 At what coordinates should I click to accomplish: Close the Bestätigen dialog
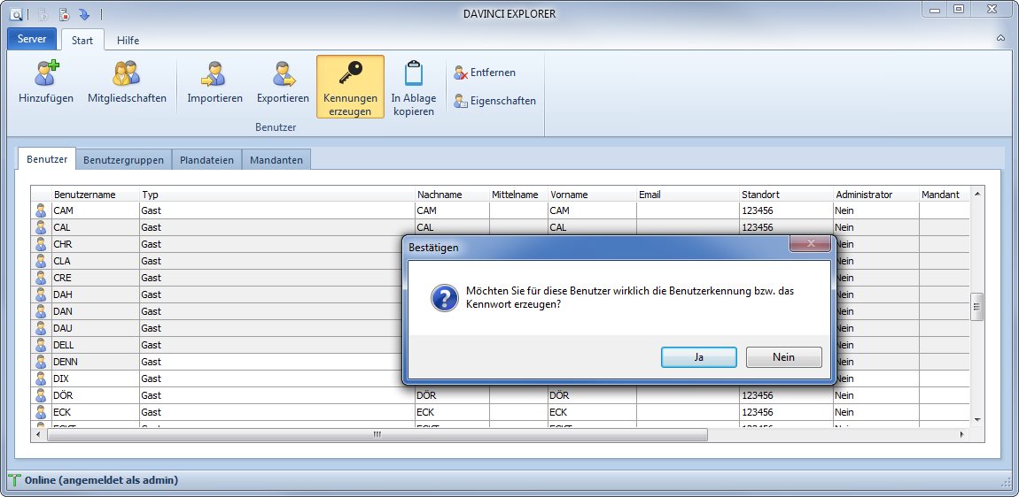(x=811, y=244)
